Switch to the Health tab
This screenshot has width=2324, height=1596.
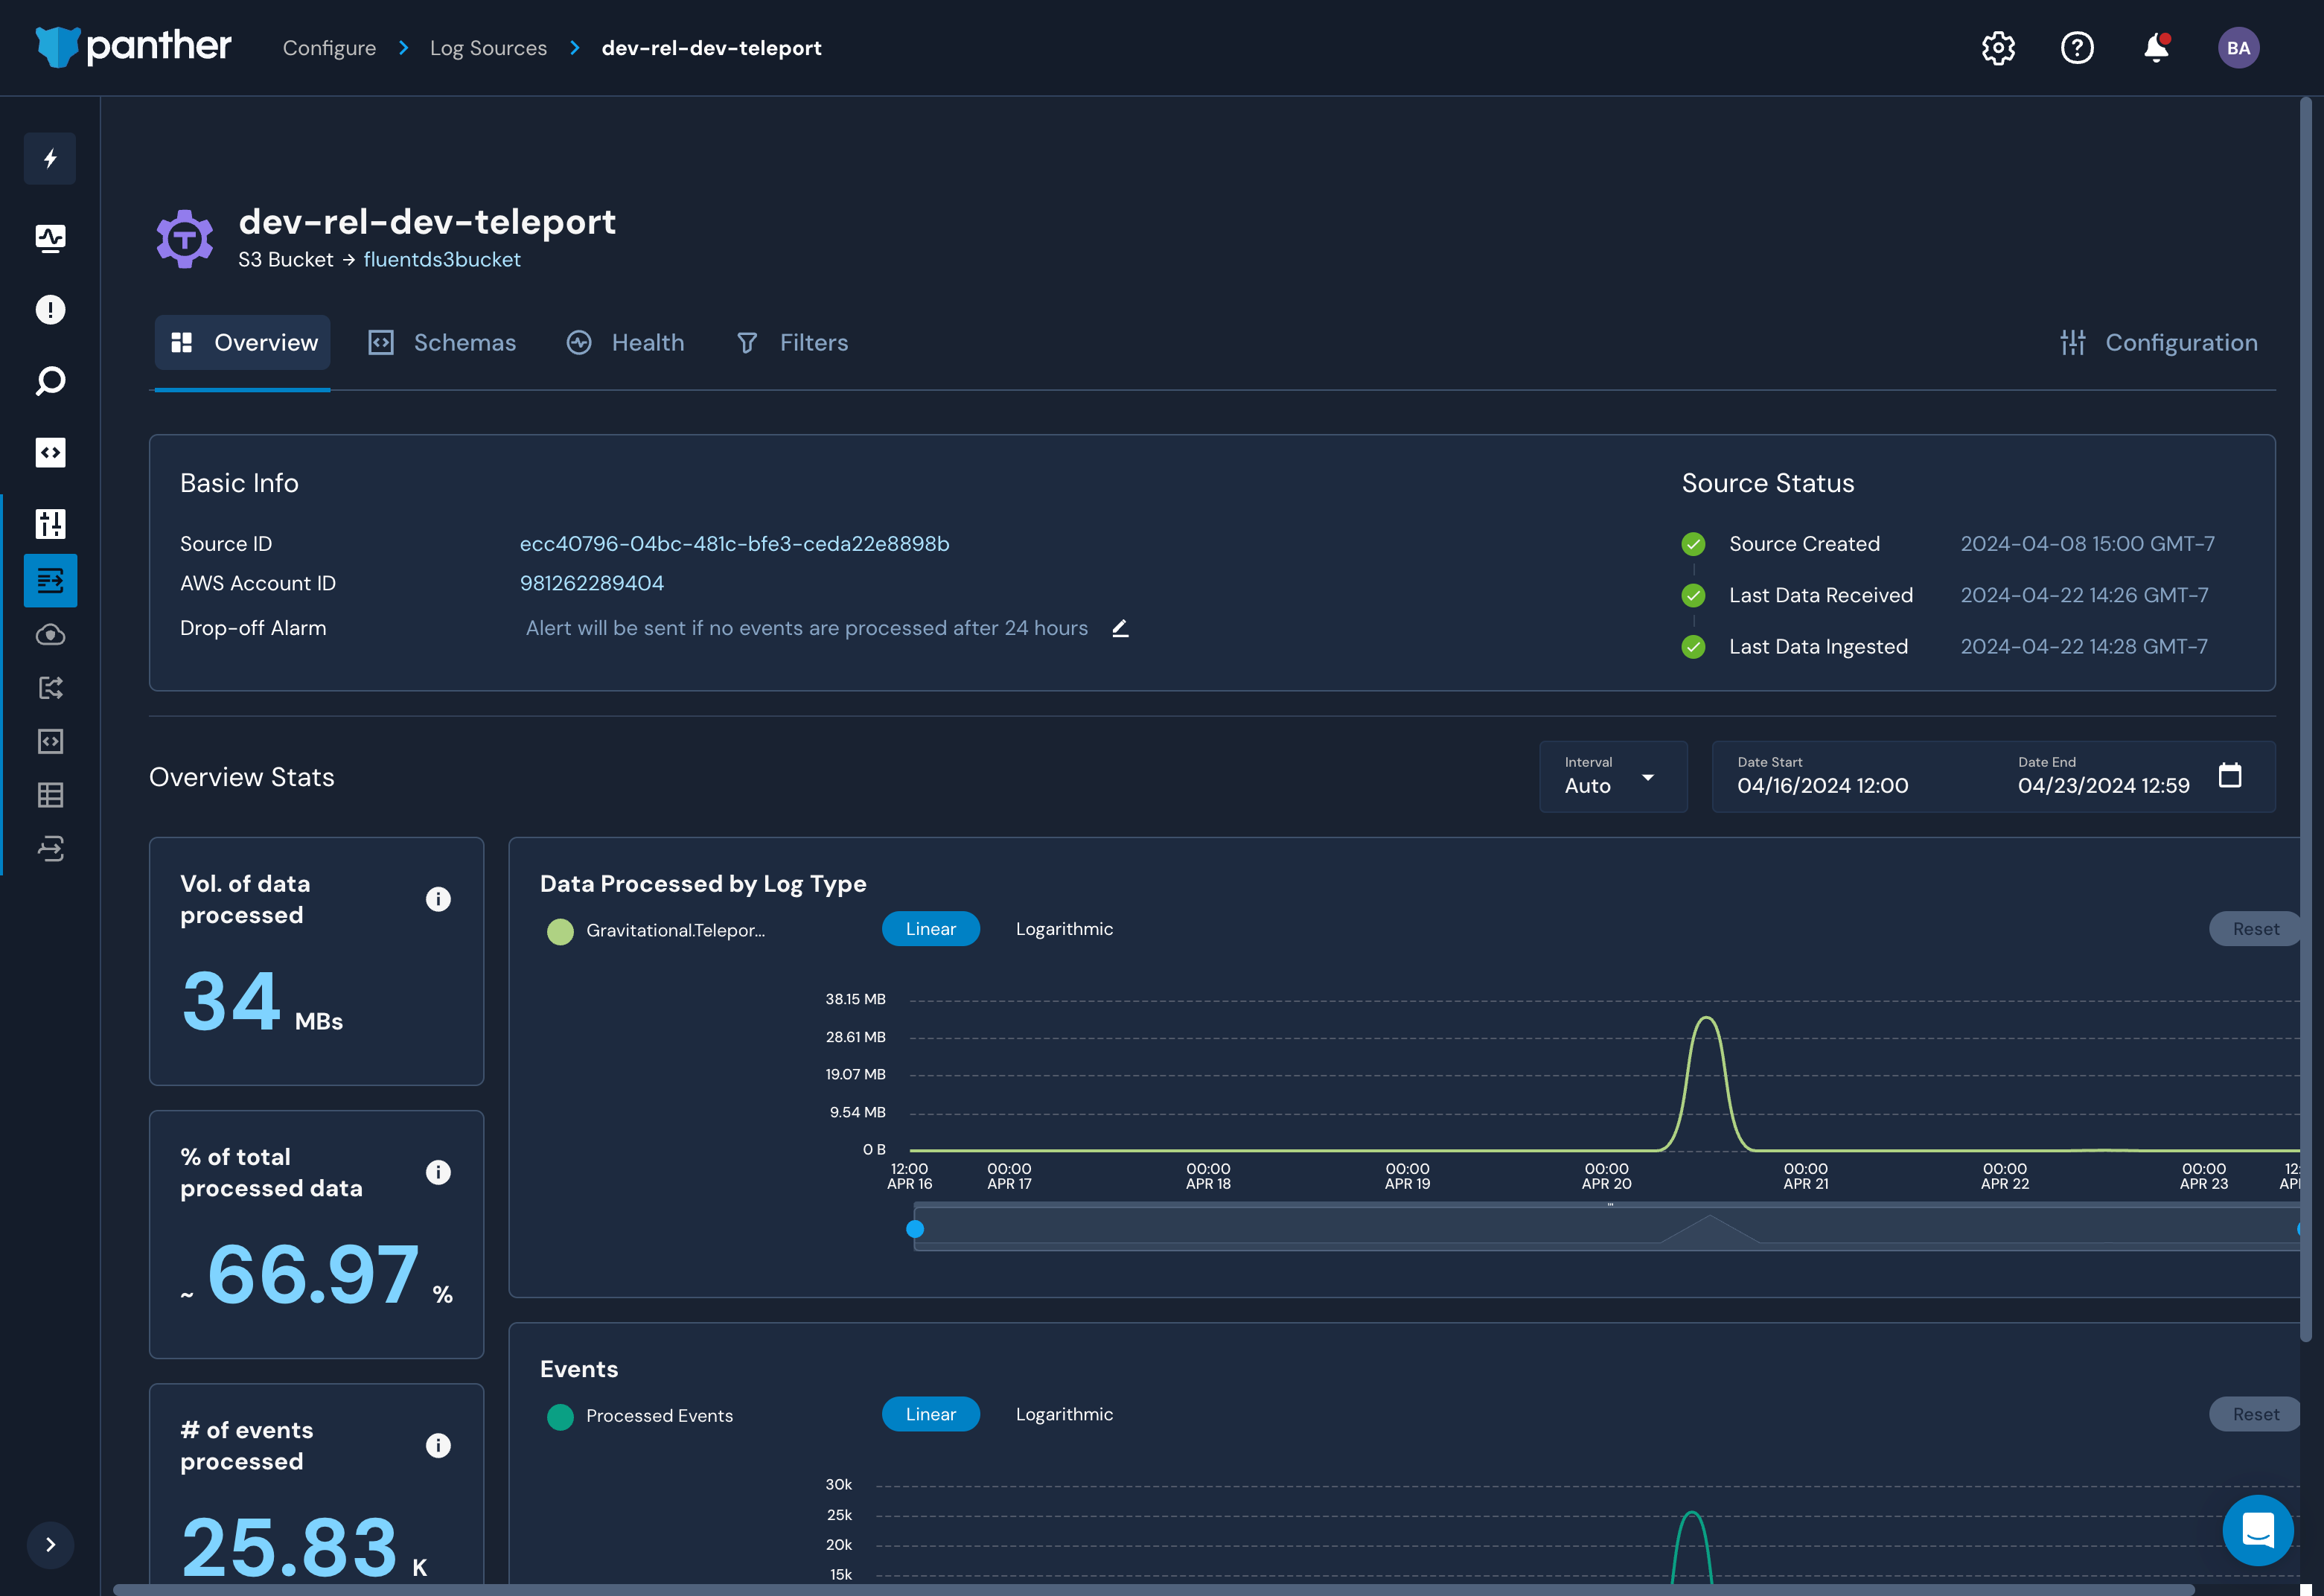648,342
